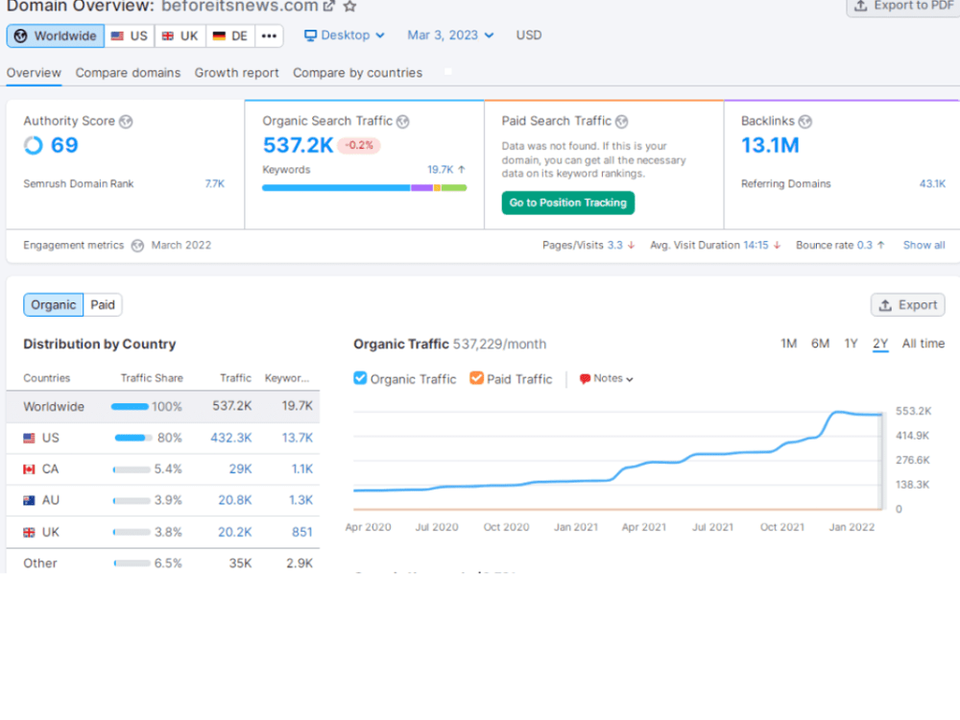Screen dimensions: 960x720
Task: Click the US flag in country table
Action: tap(29, 439)
